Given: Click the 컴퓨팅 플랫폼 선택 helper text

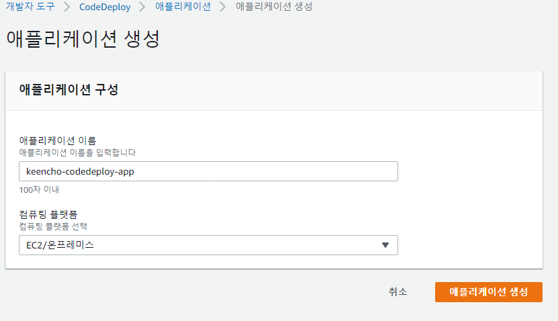Looking at the screenshot, I should [x=58, y=226].
